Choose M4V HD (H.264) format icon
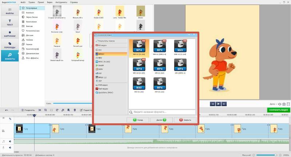 click(x=180, y=48)
